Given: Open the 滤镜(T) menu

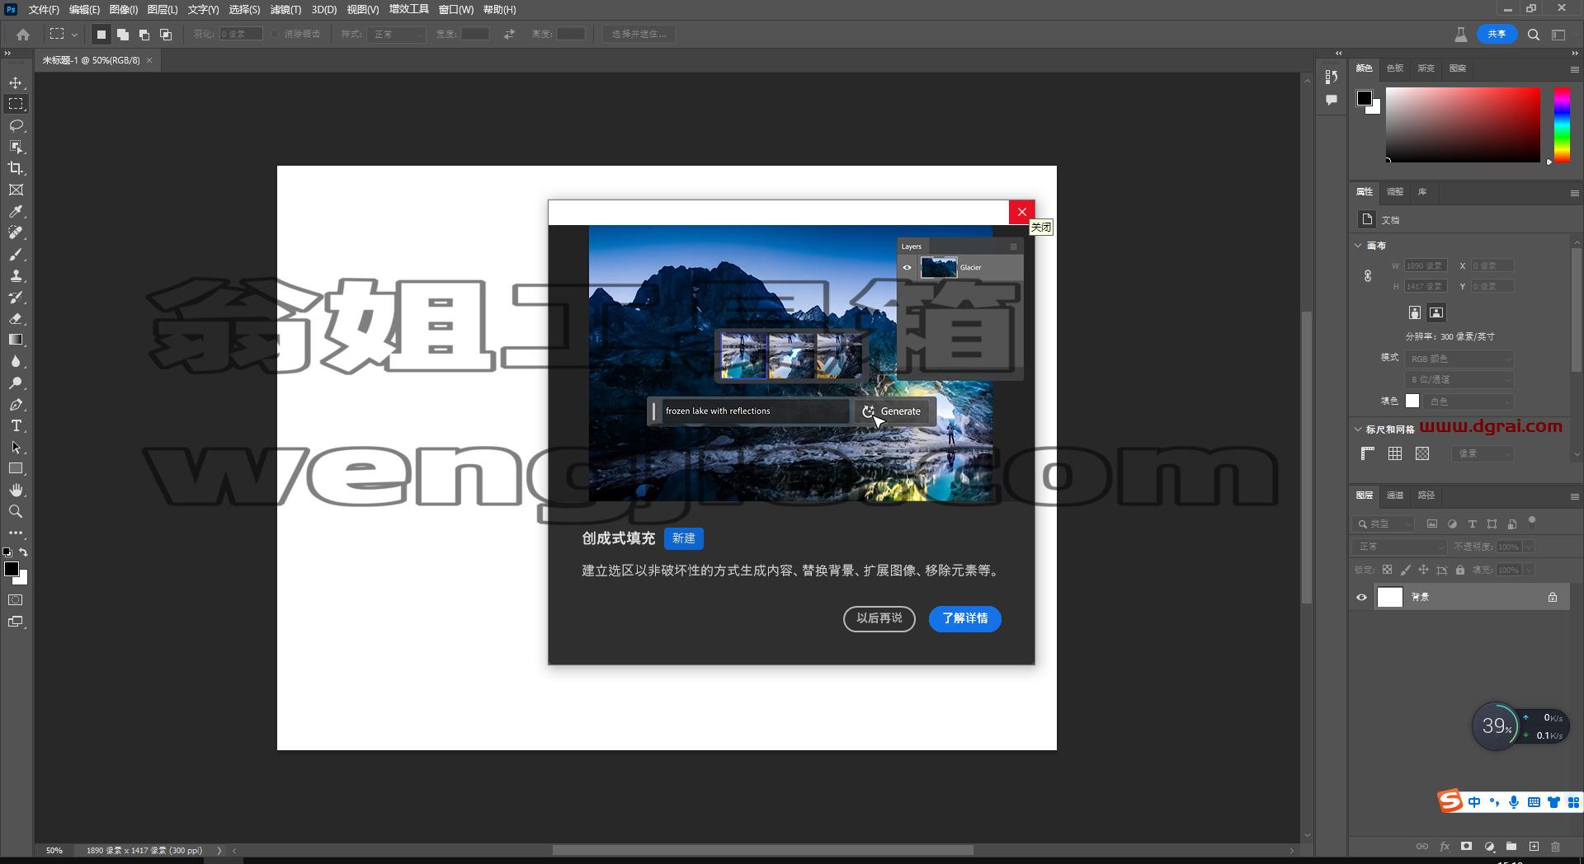Looking at the screenshot, I should (285, 10).
